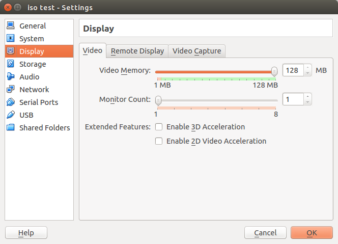Enable 3D Acceleration checkbox
This screenshot has height=244, width=338.
click(x=159, y=127)
